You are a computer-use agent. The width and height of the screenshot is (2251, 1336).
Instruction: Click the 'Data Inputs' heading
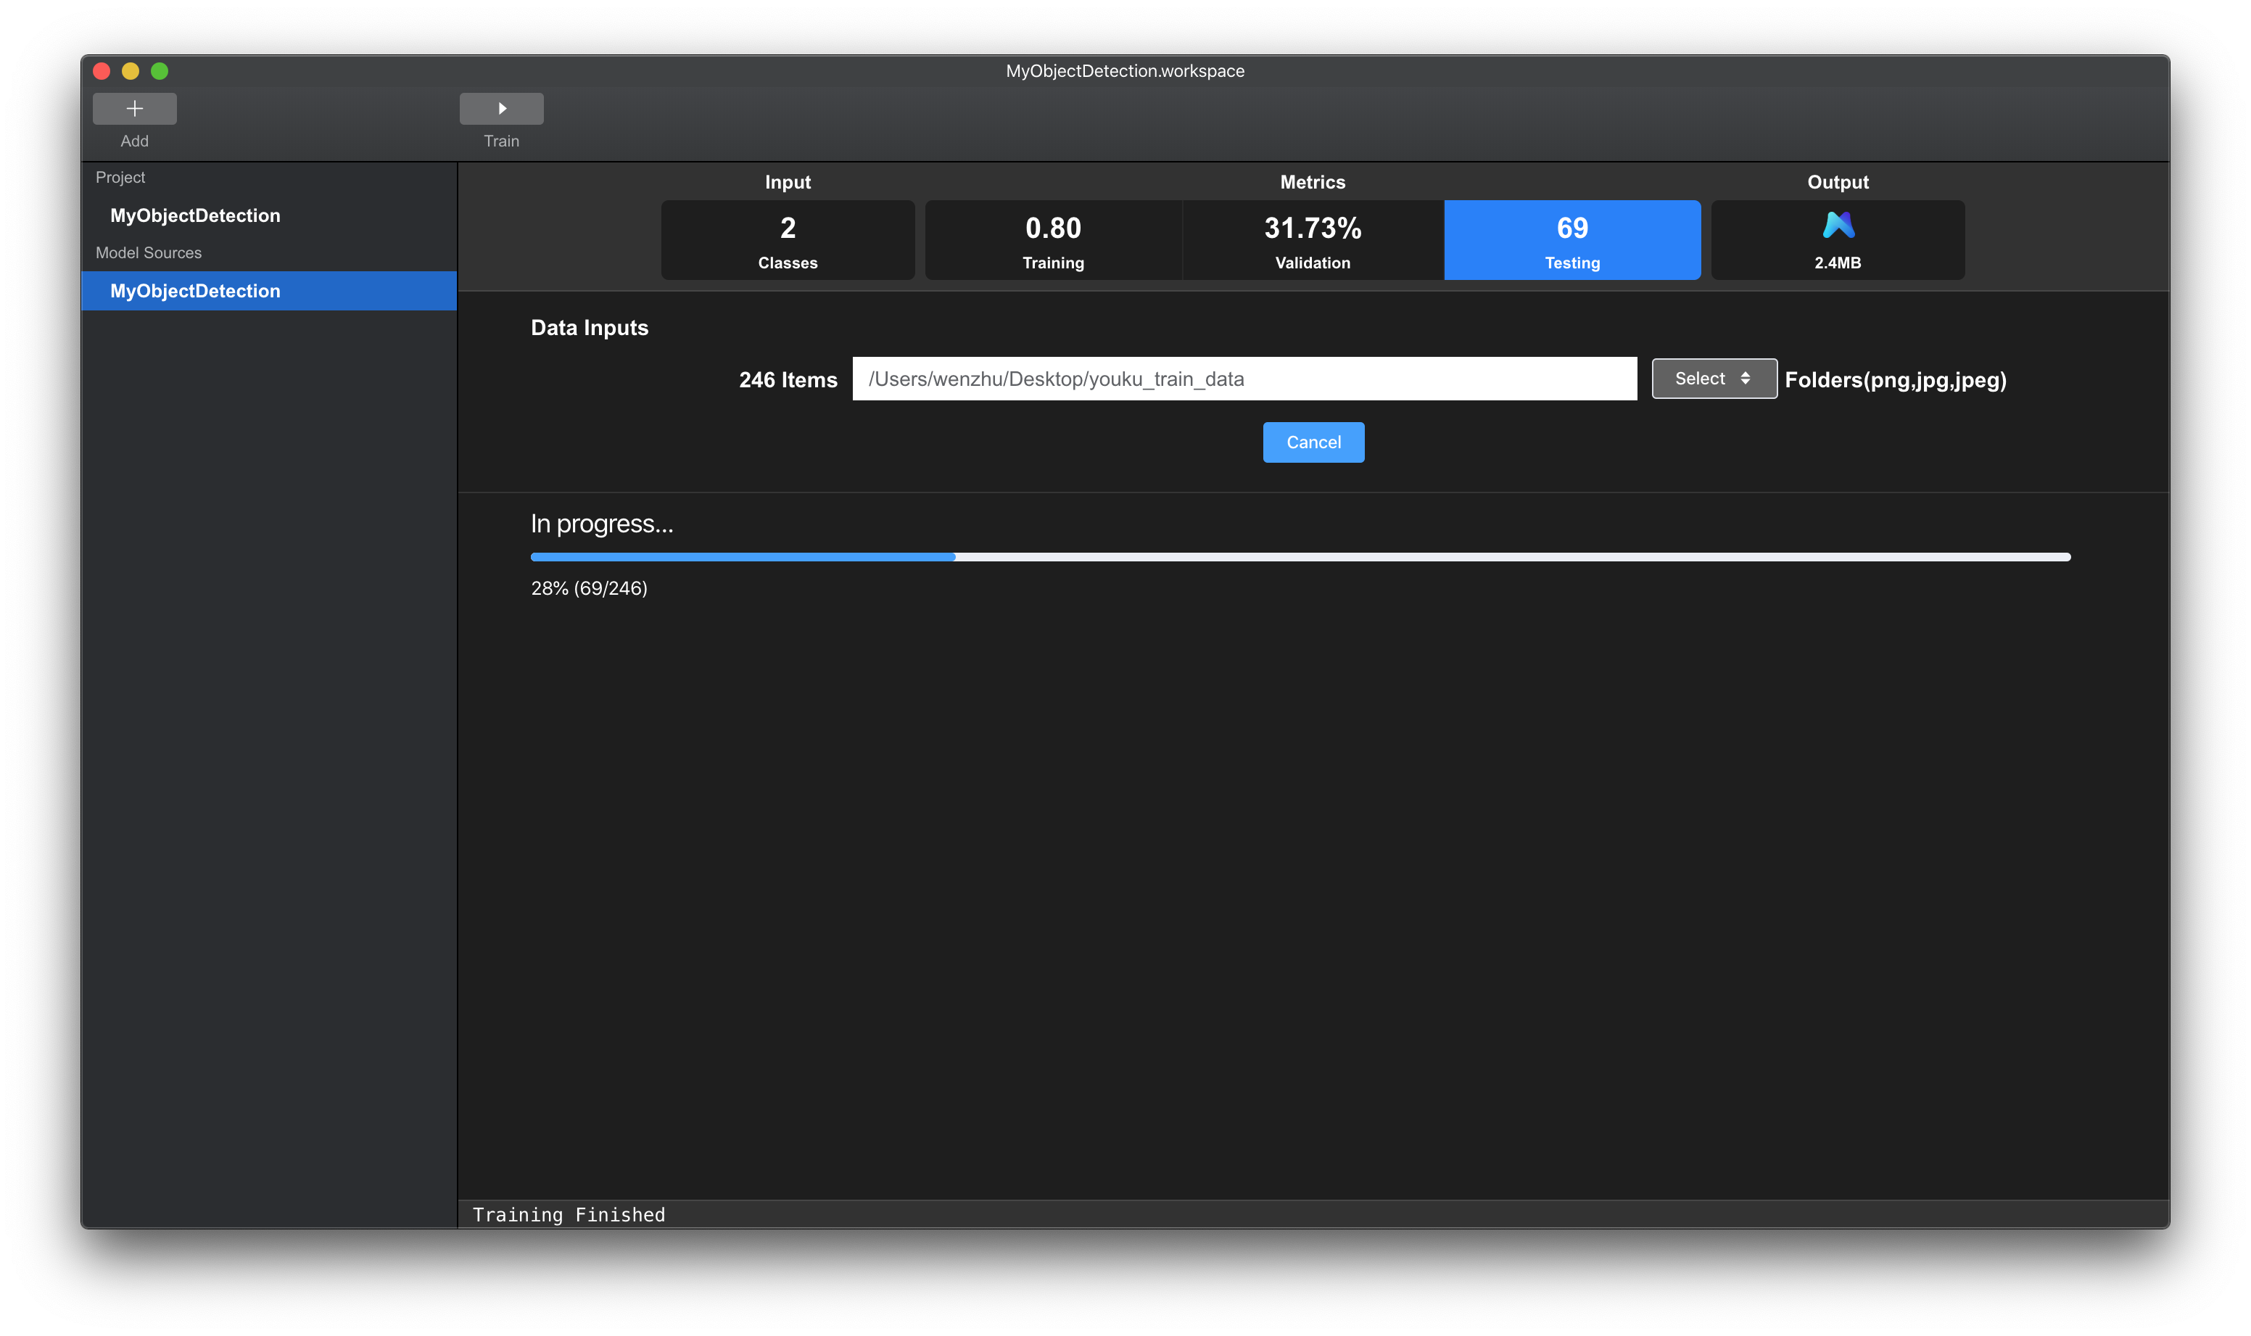pos(590,328)
